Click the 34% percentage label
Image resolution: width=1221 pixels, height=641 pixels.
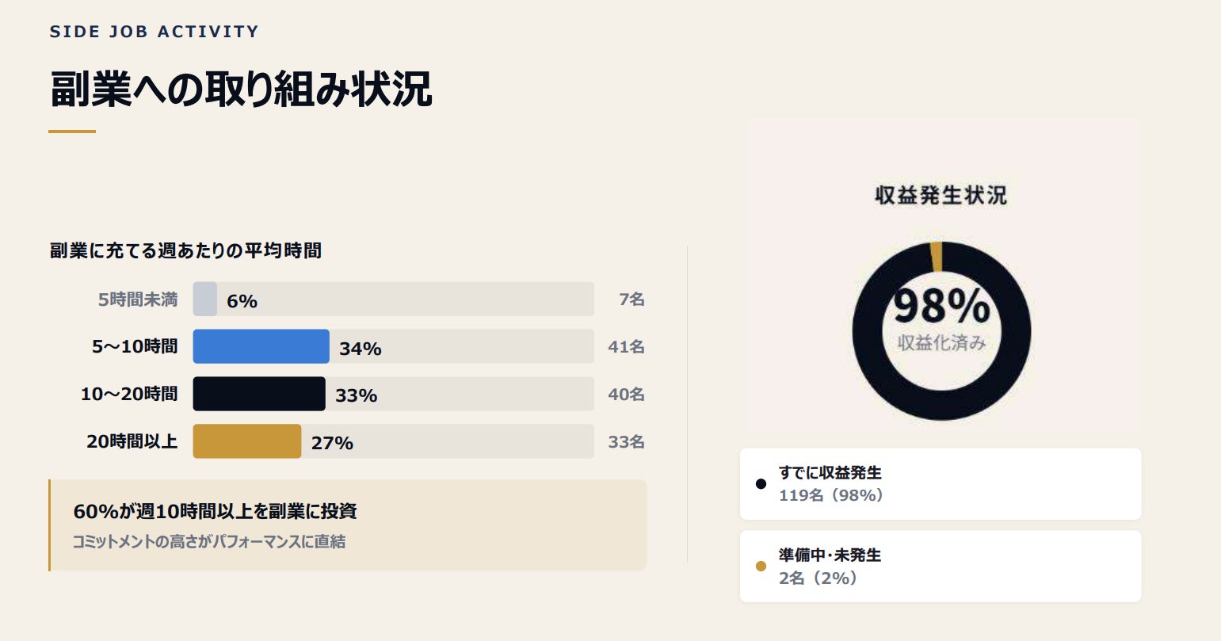361,349
